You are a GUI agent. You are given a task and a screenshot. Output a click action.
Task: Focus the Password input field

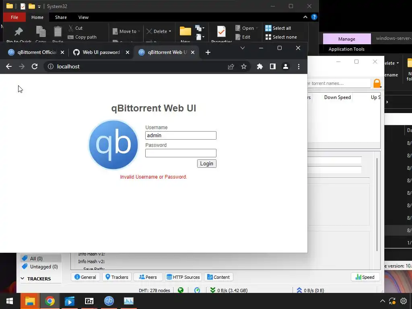[181, 153]
